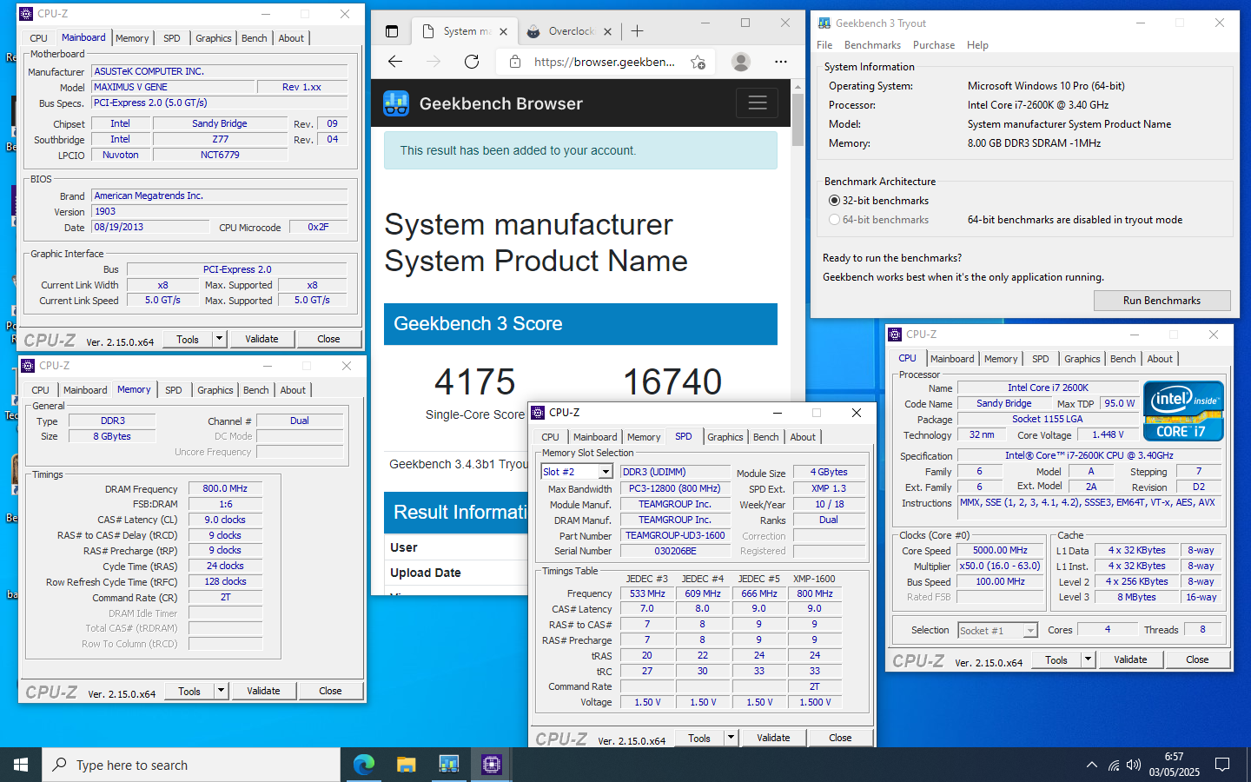Open the Socket #1 selection dropdown
The image size is (1251, 782).
(x=1030, y=631)
